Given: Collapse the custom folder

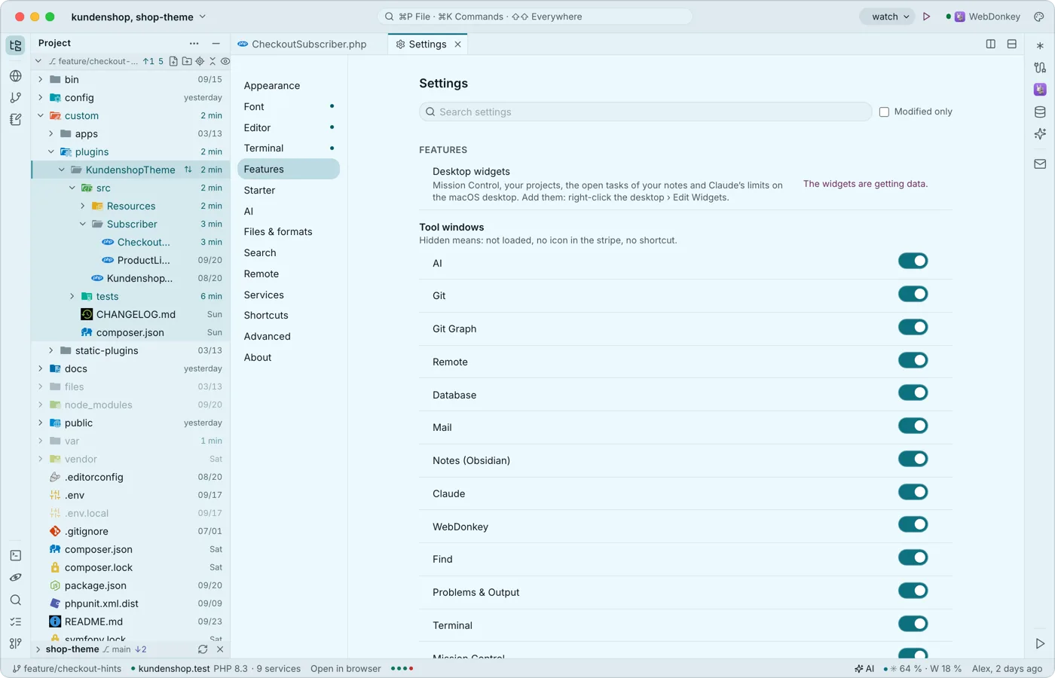Looking at the screenshot, I should click(40, 115).
